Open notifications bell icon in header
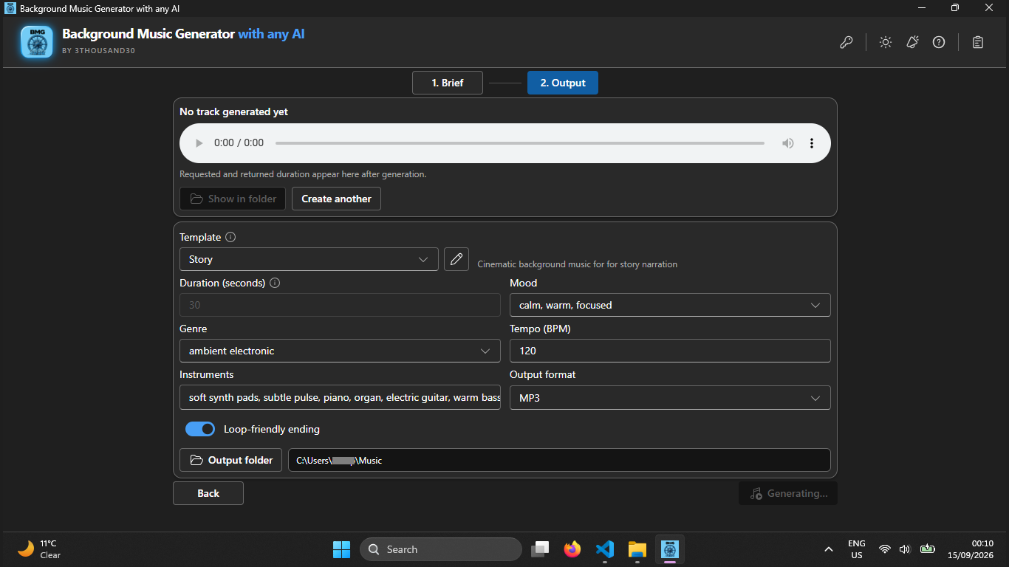 912,42
